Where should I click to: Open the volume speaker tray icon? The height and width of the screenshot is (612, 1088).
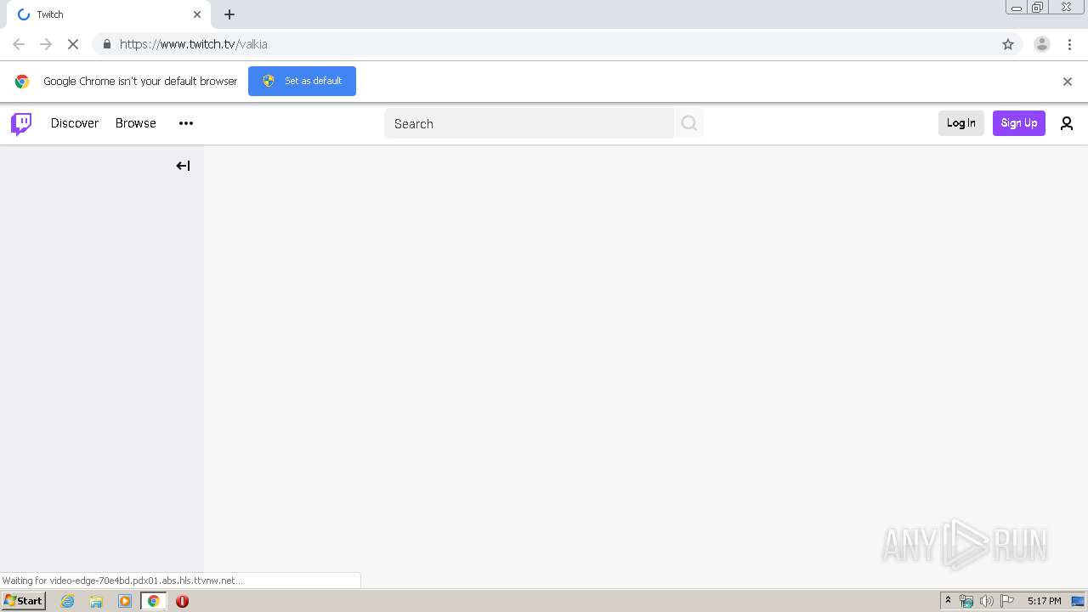(986, 601)
